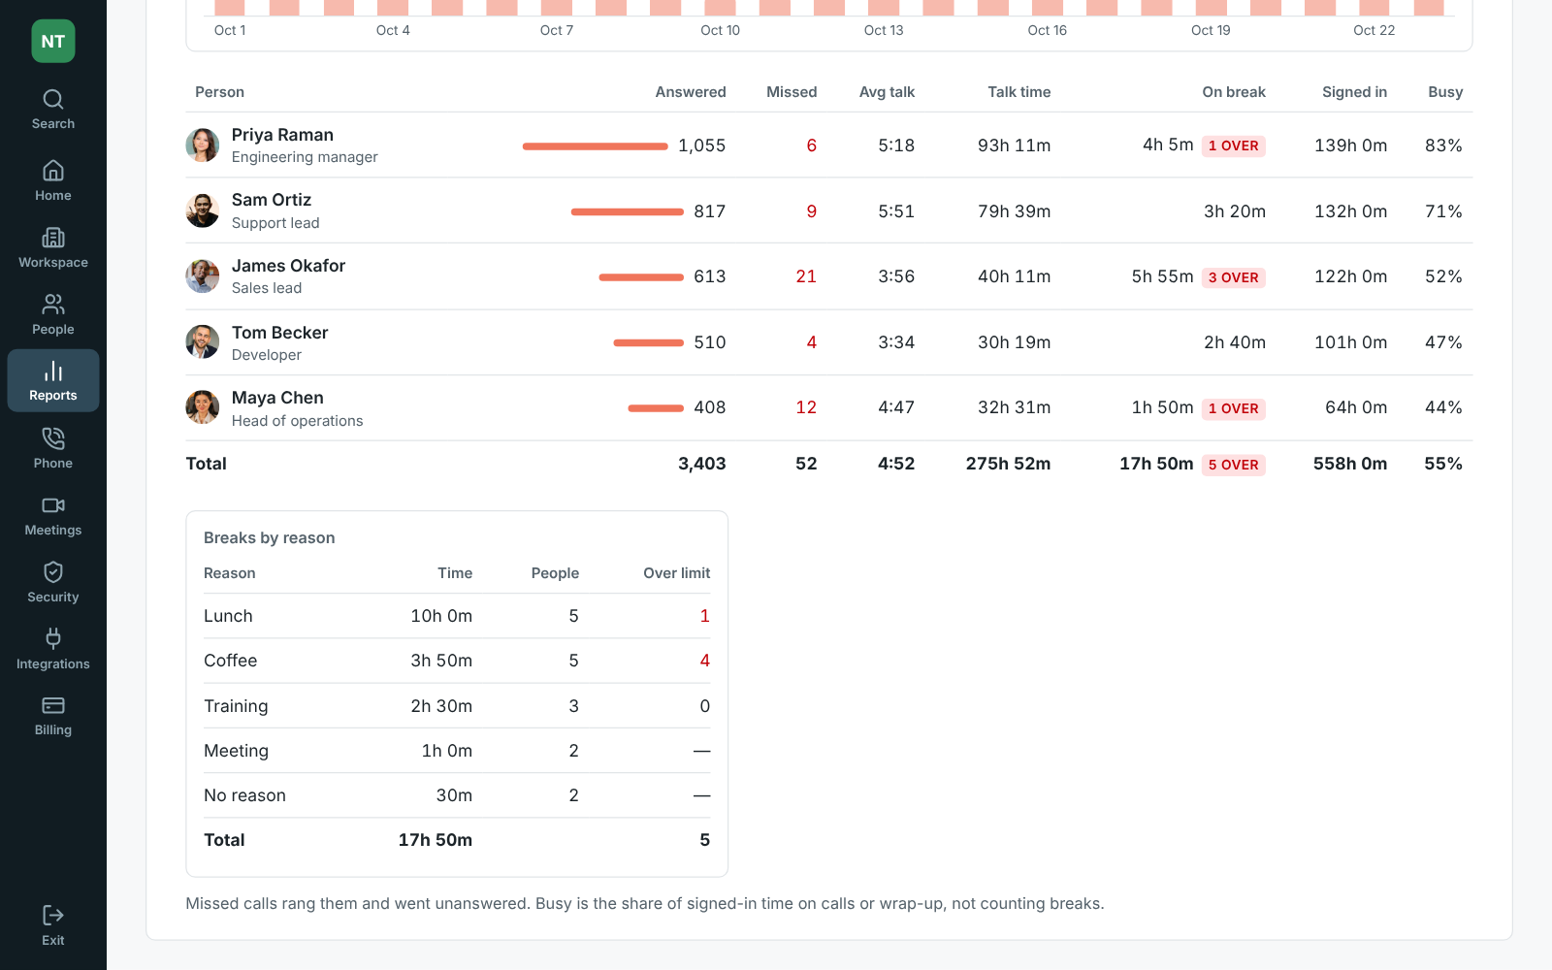Open the Workspace section
Image resolution: width=1552 pixels, height=970 pixels.
[53, 248]
